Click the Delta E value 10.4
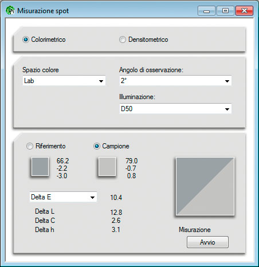Screen dimensions: 259x267 (116, 197)
